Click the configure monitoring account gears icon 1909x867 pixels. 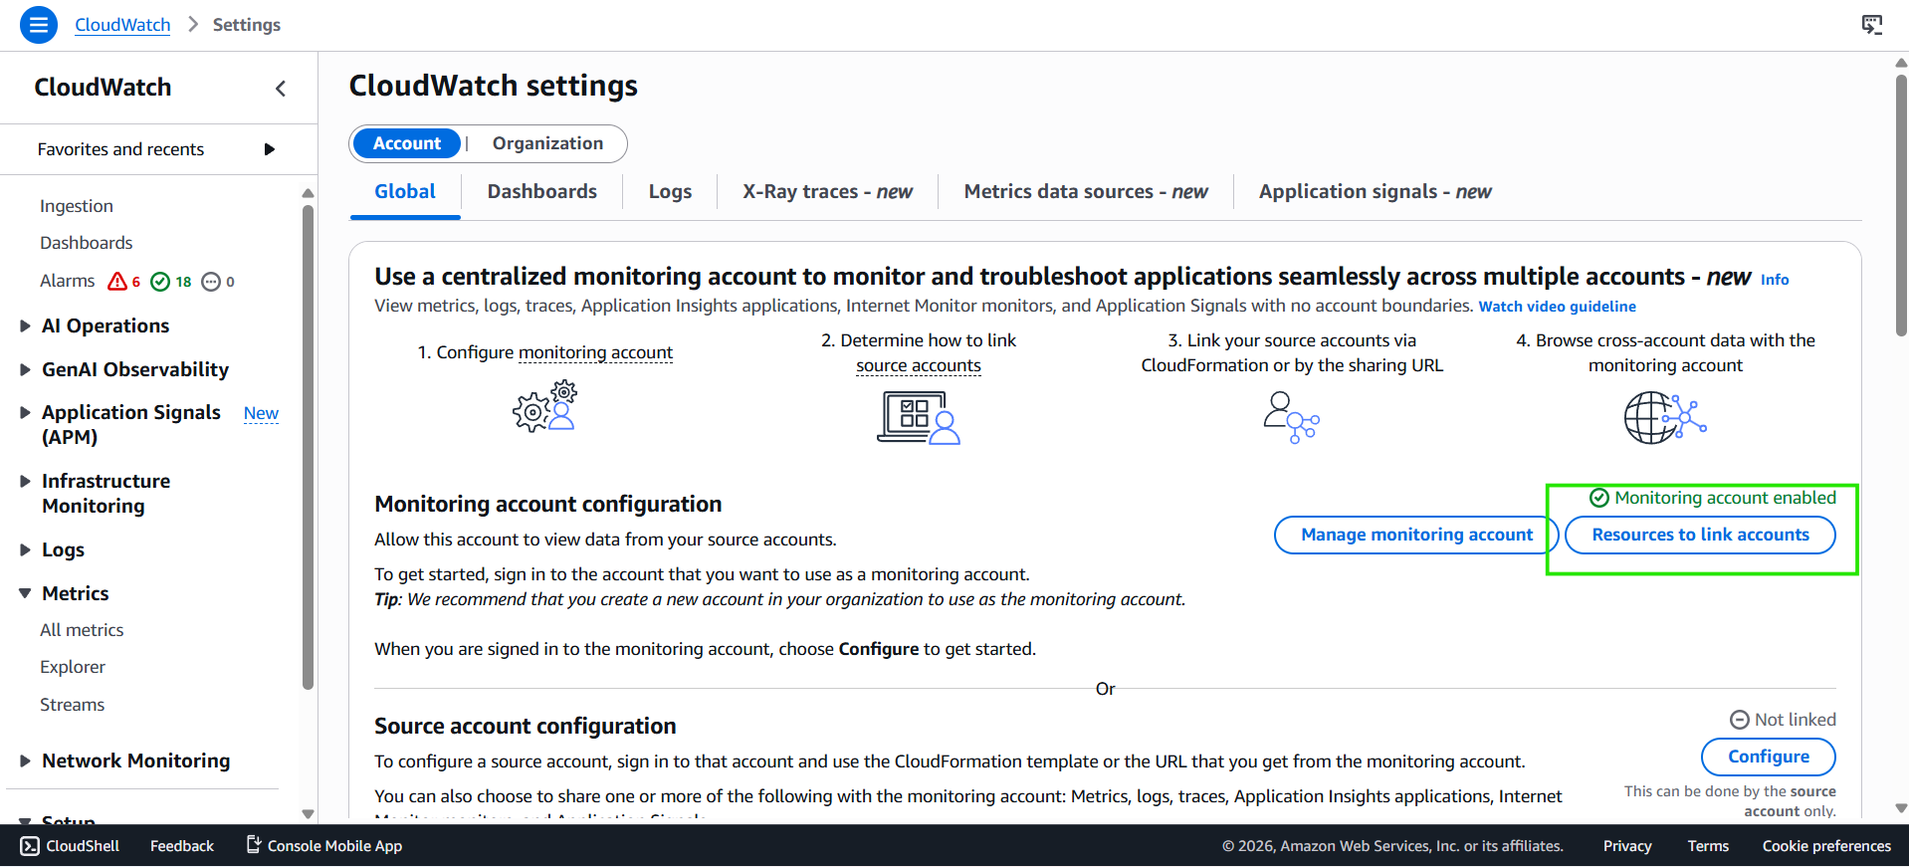point(545,406)
